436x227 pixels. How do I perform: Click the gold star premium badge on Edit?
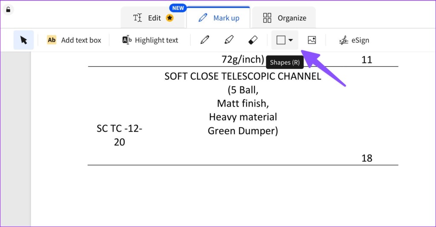pos(170,18)
